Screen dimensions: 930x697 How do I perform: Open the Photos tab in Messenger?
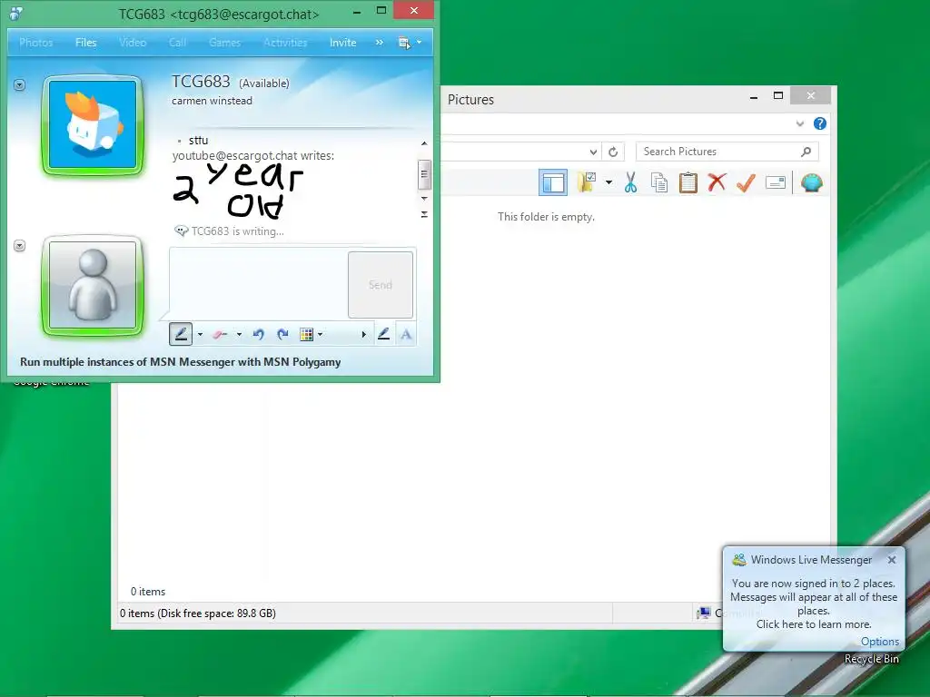(35, 43)
